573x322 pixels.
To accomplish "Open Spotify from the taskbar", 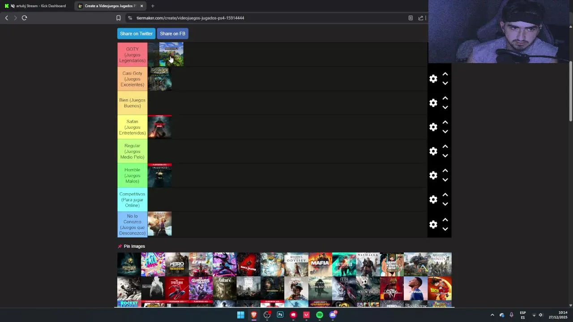I will click(x=320, y=315).
